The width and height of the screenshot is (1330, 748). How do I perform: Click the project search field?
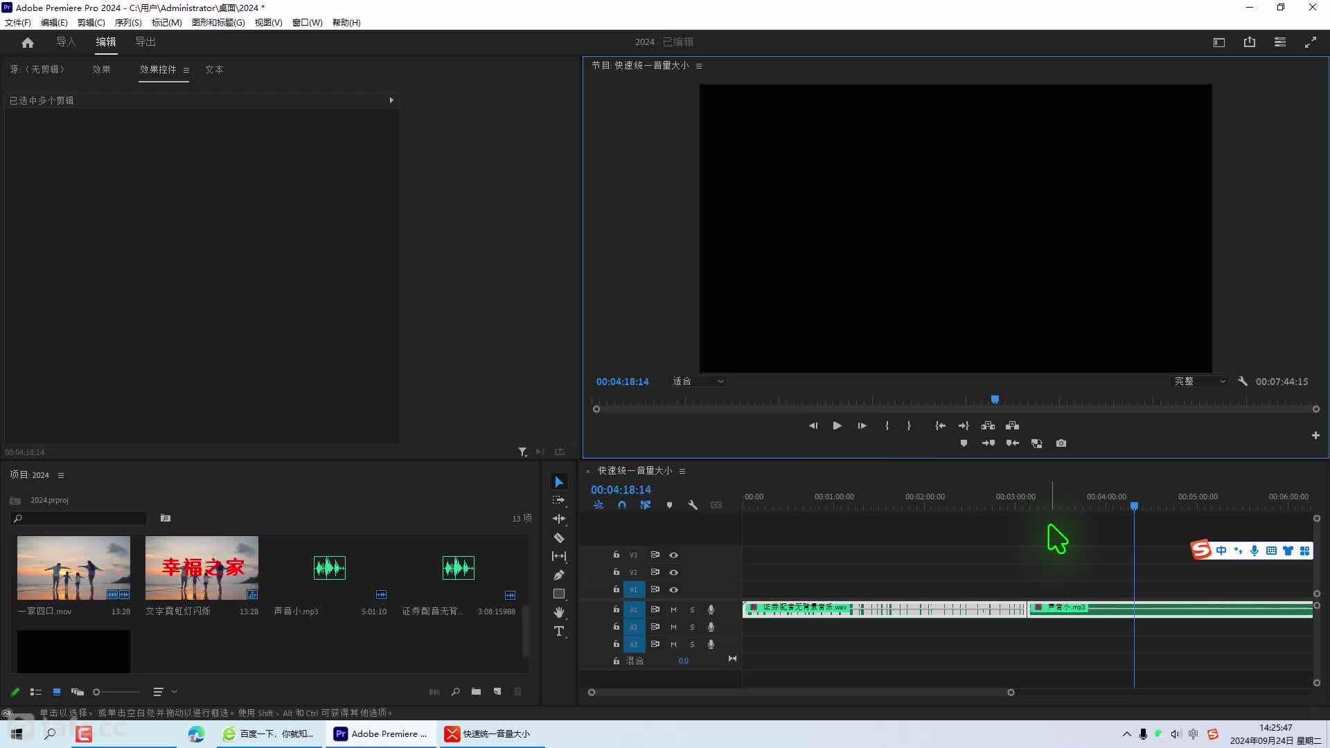[x=79, y=518]
